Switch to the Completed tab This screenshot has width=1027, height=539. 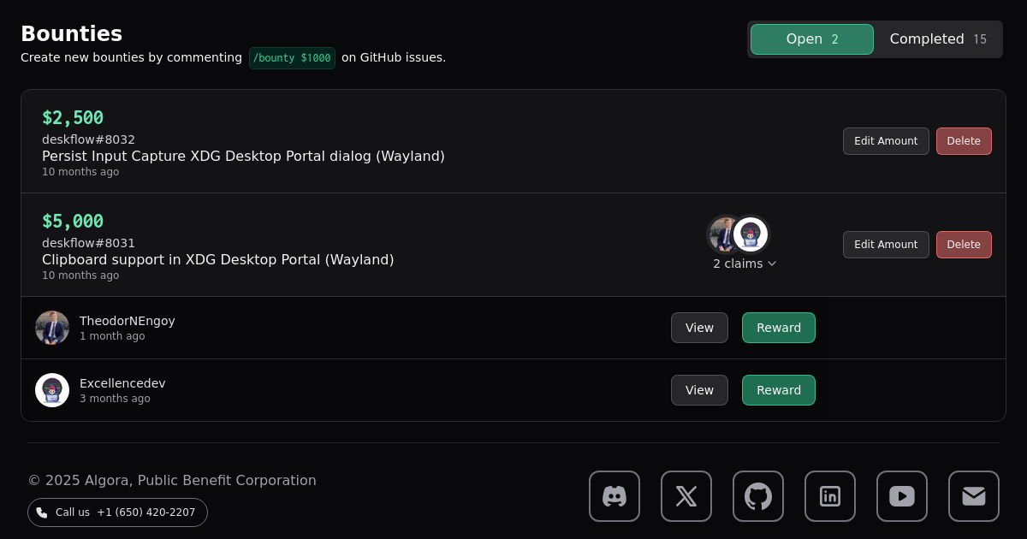point(937,39)
